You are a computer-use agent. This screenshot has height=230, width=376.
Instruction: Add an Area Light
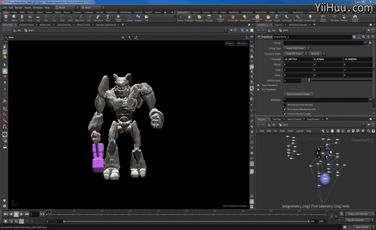tap(209, 18)
